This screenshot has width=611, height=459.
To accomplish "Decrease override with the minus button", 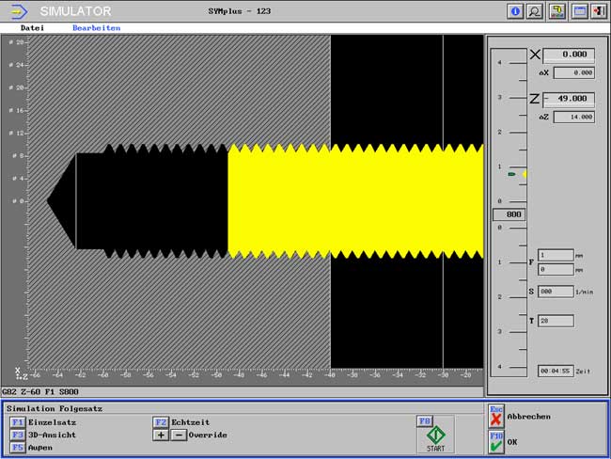I will pyautogui.click(x=179, y=435).
